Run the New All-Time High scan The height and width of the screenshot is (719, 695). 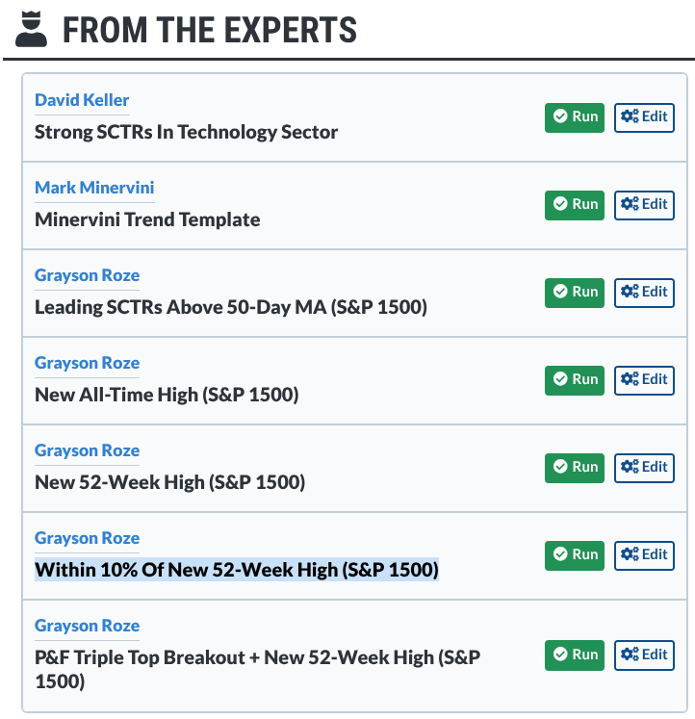click(575, 380)
